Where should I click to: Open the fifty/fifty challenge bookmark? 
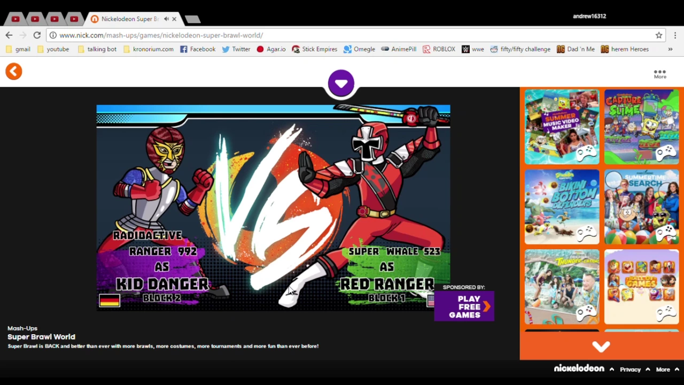(520, 49)
